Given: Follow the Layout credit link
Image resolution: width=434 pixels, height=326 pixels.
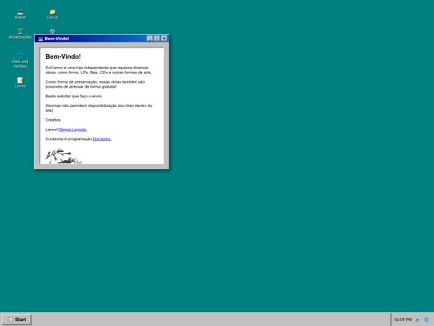Looking at the screenshot, I should [x=73, y=130].
